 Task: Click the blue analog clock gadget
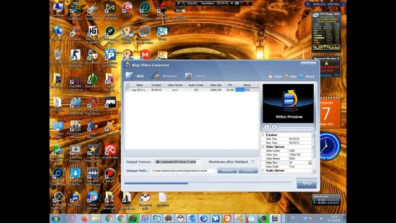point(329,146)
